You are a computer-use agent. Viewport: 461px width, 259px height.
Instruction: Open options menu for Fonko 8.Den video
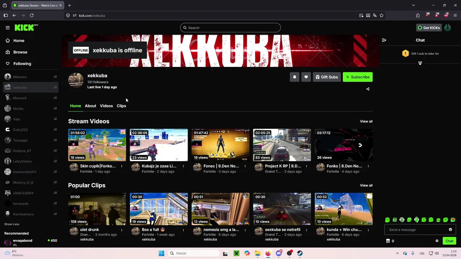(x=368, y=166)
